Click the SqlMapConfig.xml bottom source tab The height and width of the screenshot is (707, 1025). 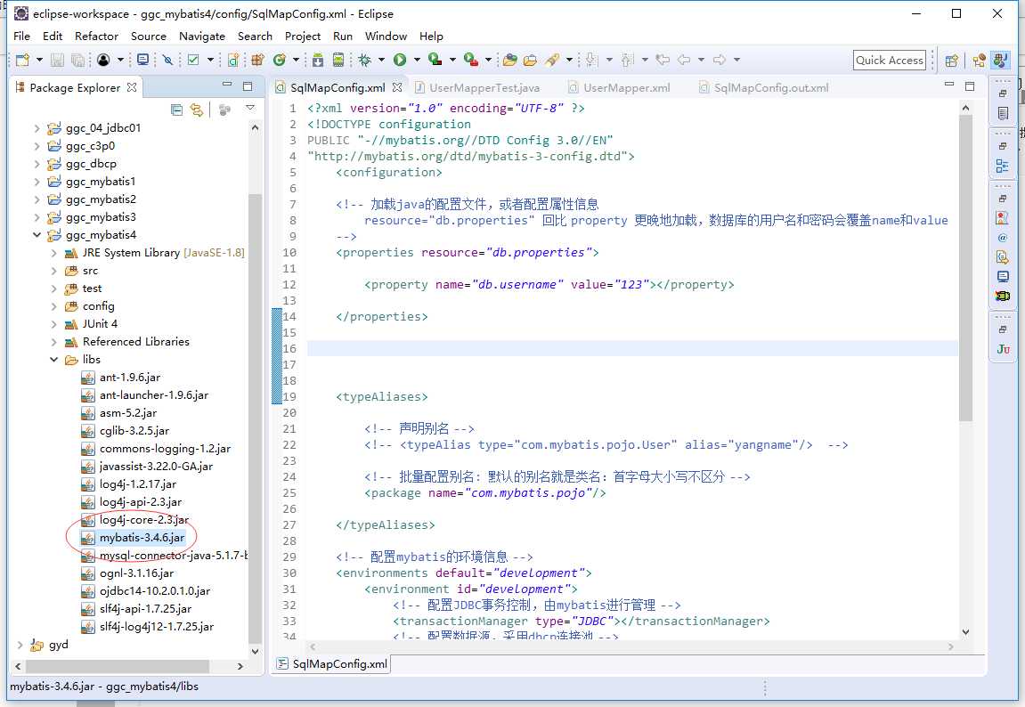332,664
